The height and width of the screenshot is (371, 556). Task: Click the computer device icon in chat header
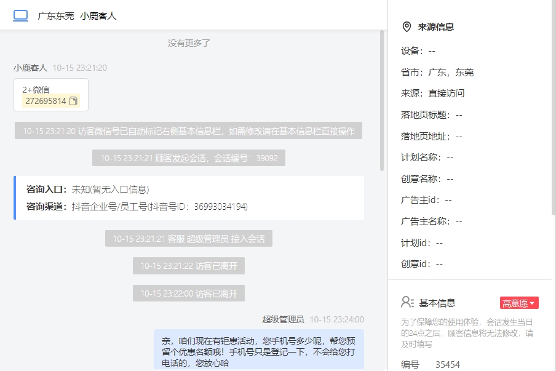tap(20, 15)
